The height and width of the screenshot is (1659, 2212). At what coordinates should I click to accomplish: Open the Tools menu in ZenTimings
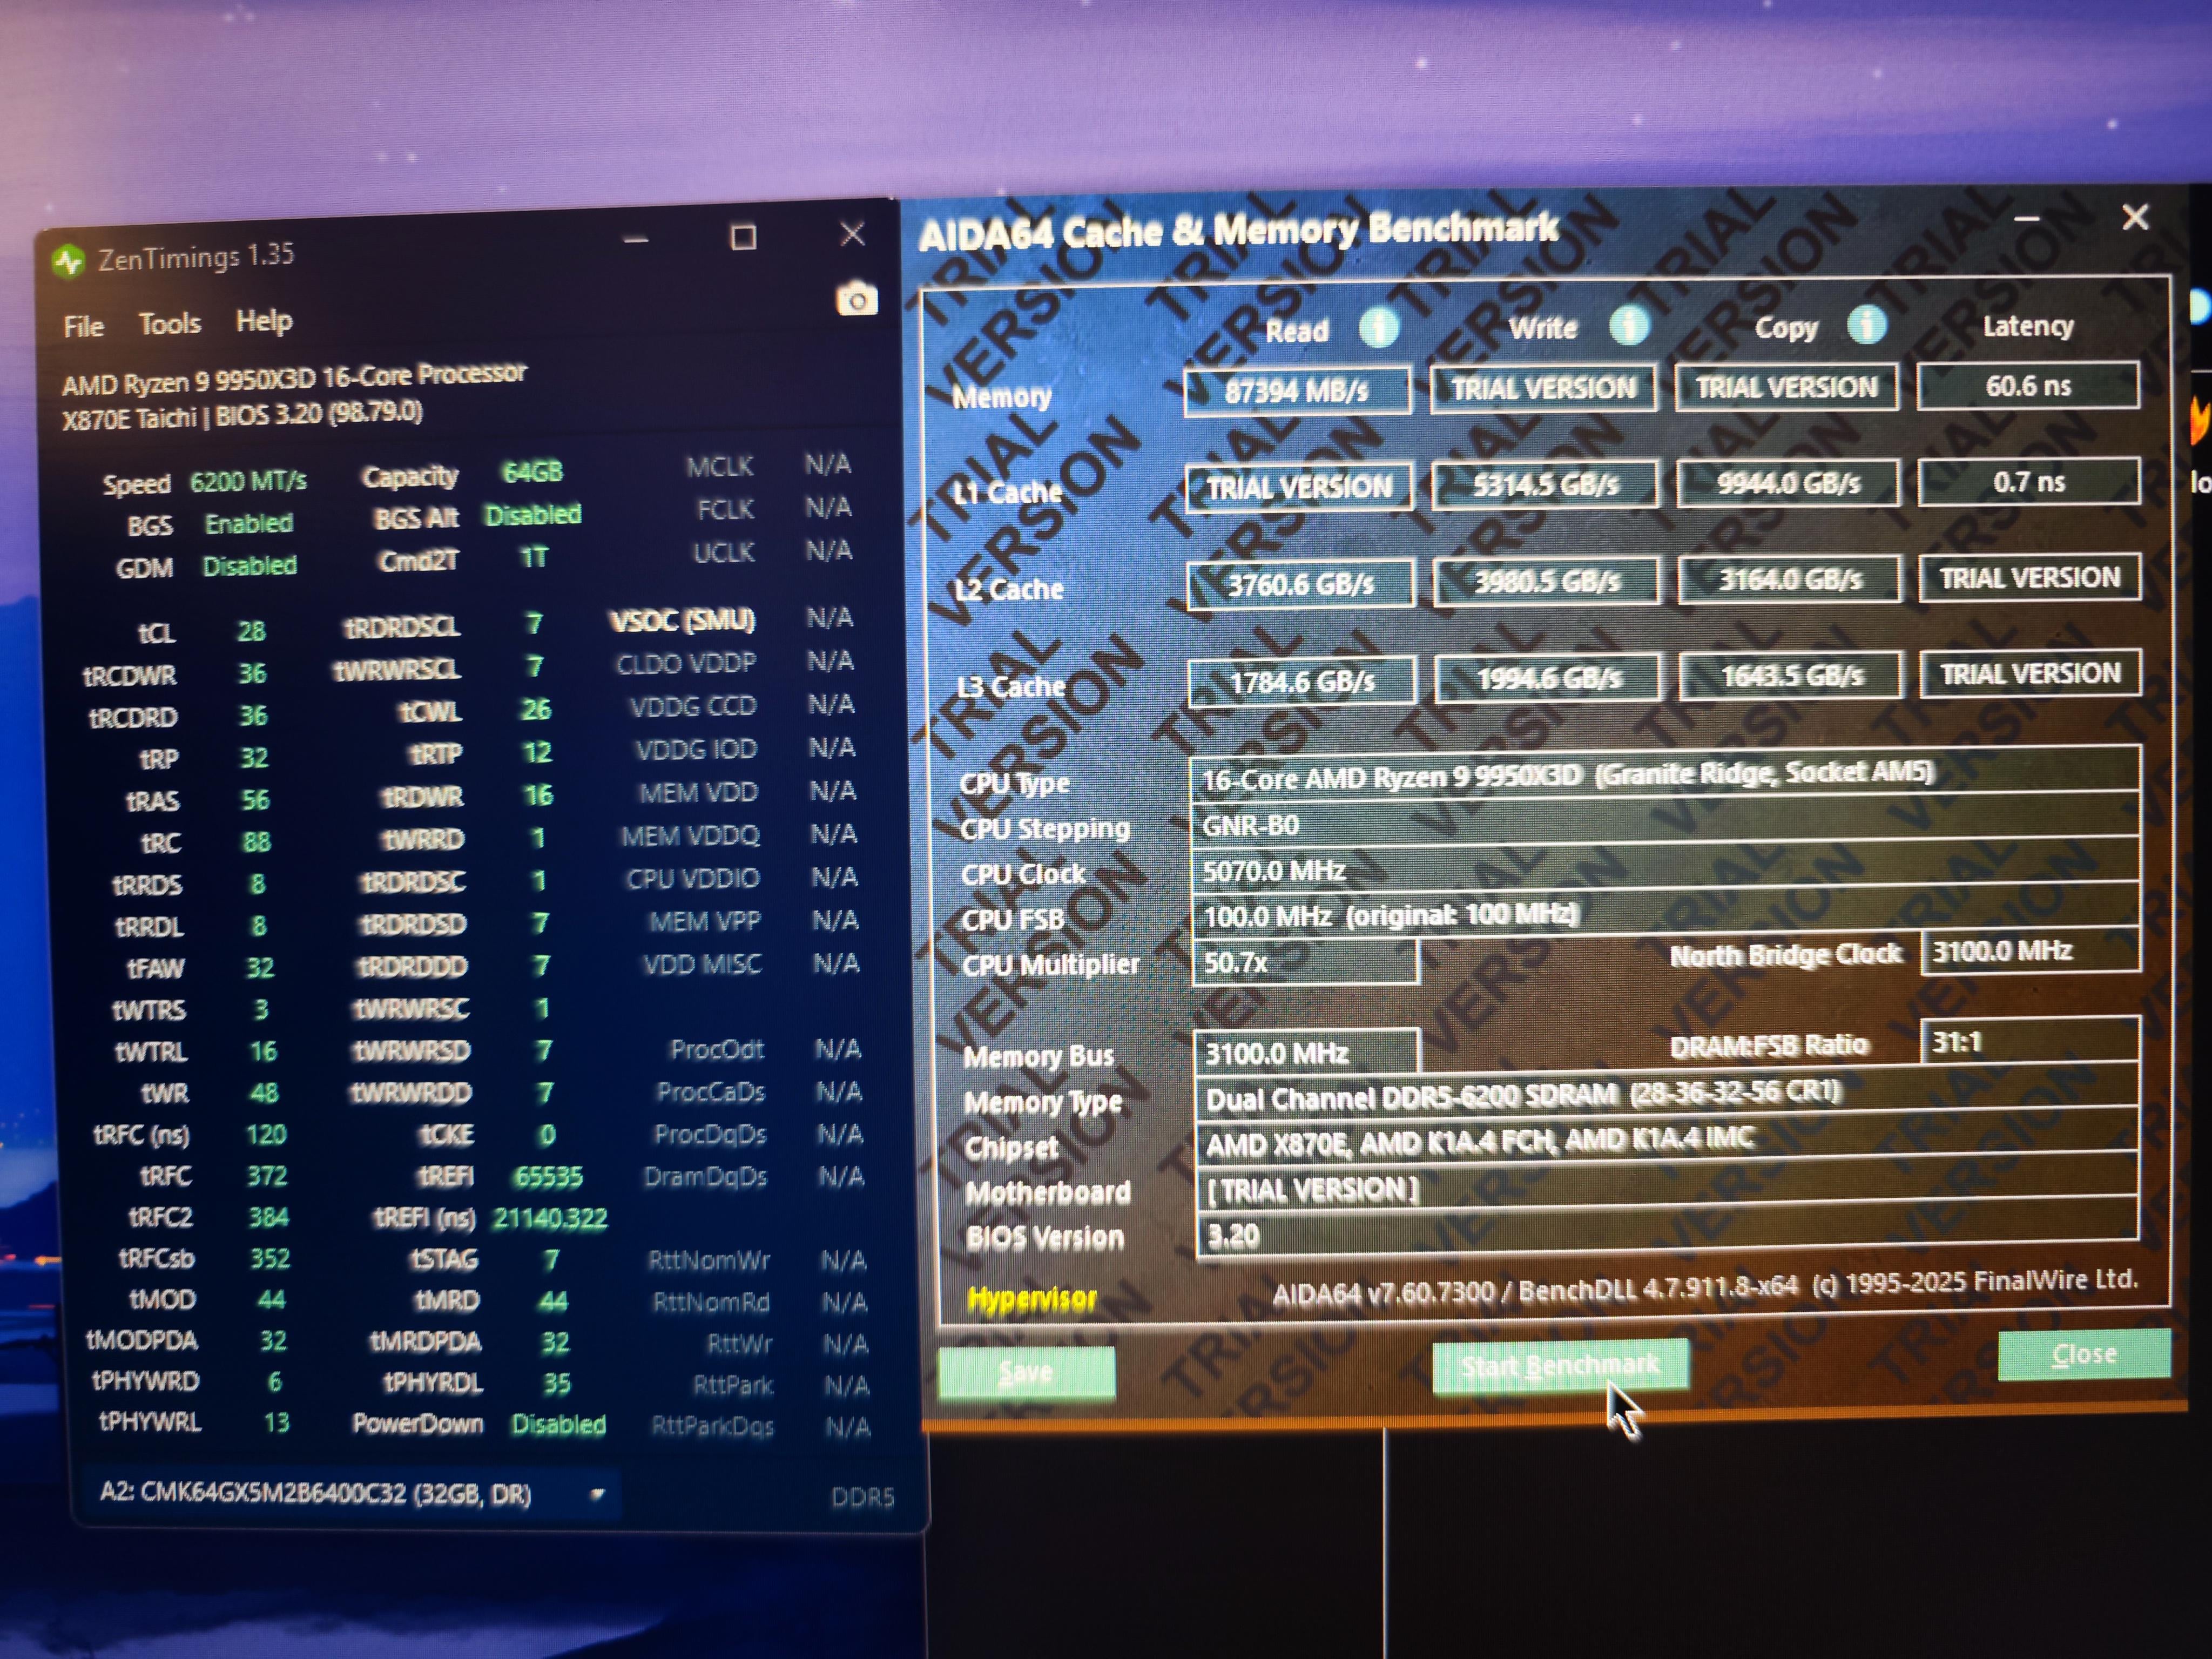point(169,324)
